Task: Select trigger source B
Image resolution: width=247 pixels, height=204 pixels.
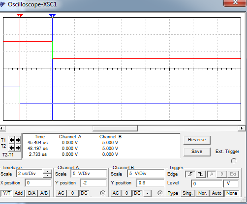Action: pos(222,174)
